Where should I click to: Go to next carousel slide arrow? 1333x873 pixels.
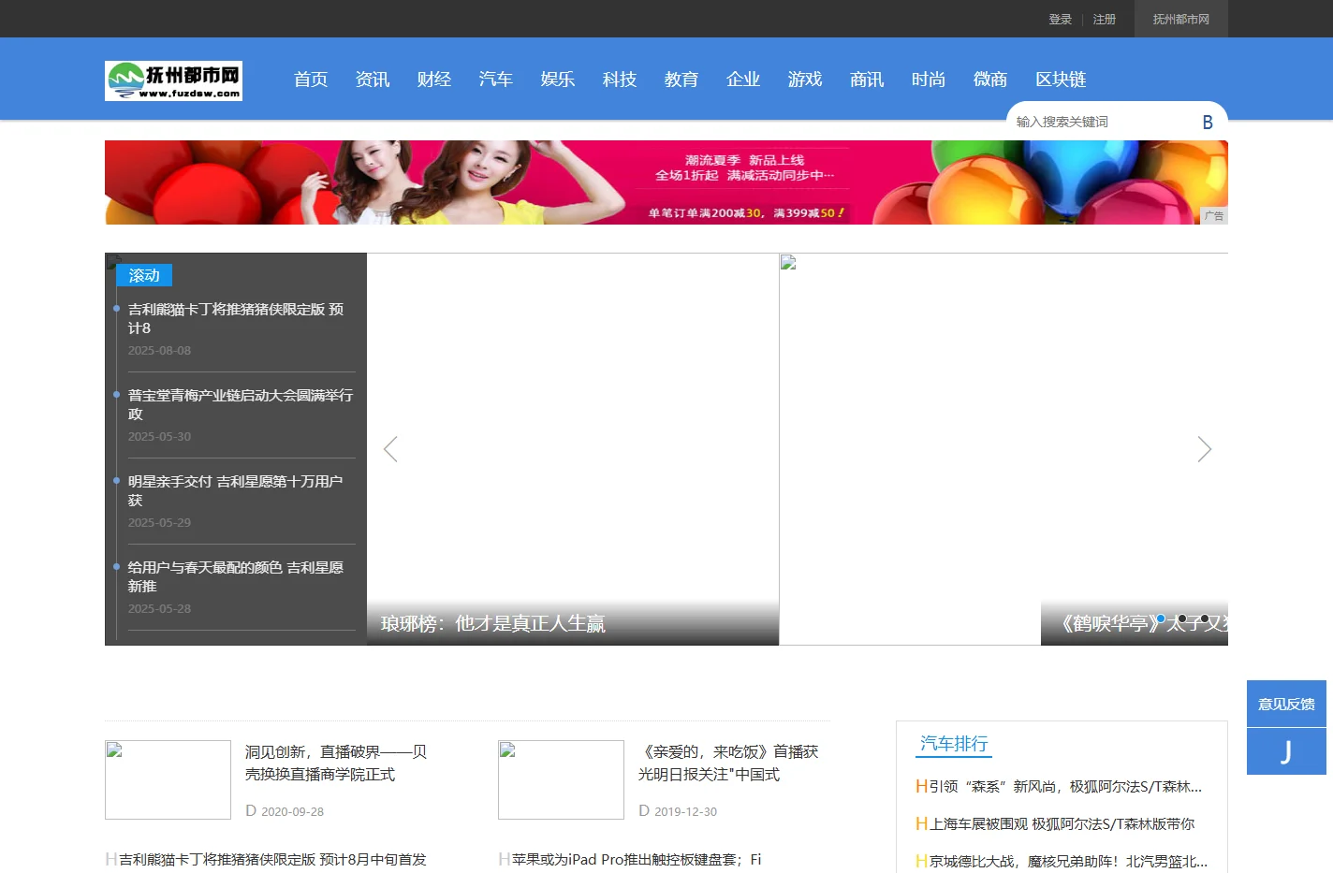(1205, 449)
